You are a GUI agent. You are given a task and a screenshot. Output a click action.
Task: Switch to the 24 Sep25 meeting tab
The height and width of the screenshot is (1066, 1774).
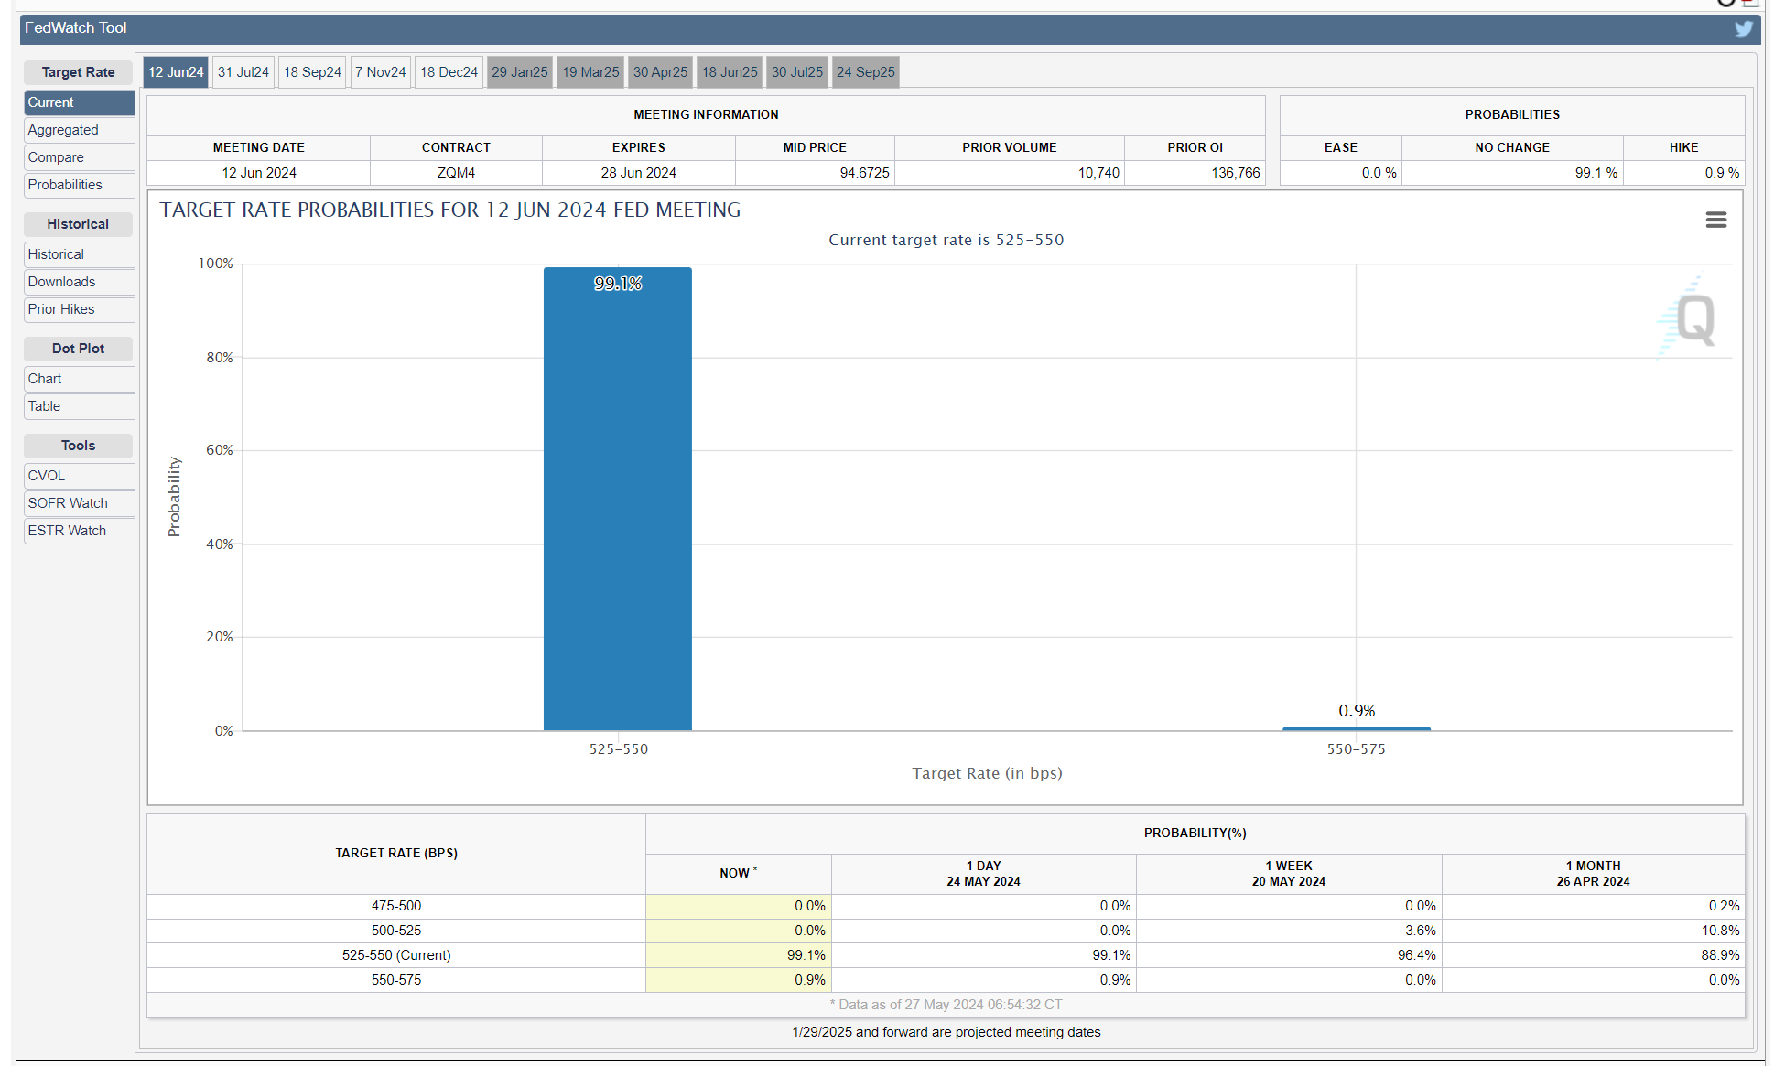[865, 72]
